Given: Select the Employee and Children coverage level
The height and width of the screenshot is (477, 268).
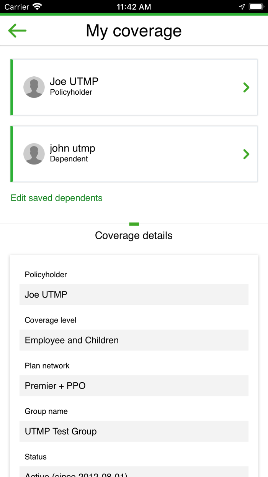Looking at the screenshot, I should click(134, 340).
